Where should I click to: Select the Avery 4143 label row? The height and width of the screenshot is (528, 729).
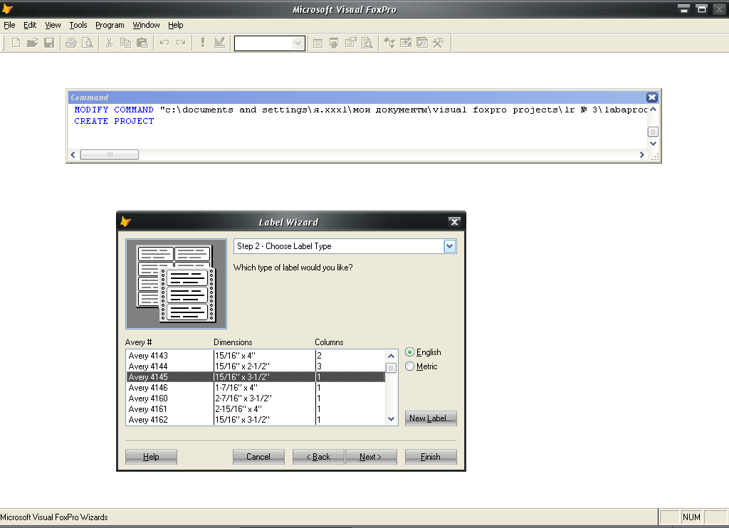tap(256, 356)
